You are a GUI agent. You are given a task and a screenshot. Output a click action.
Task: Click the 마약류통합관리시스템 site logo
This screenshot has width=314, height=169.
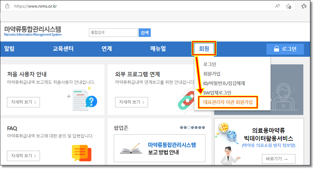33,31
